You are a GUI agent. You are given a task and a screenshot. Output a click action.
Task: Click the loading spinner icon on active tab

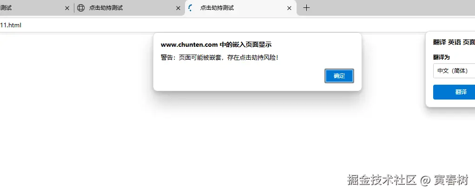coord(191,8)
